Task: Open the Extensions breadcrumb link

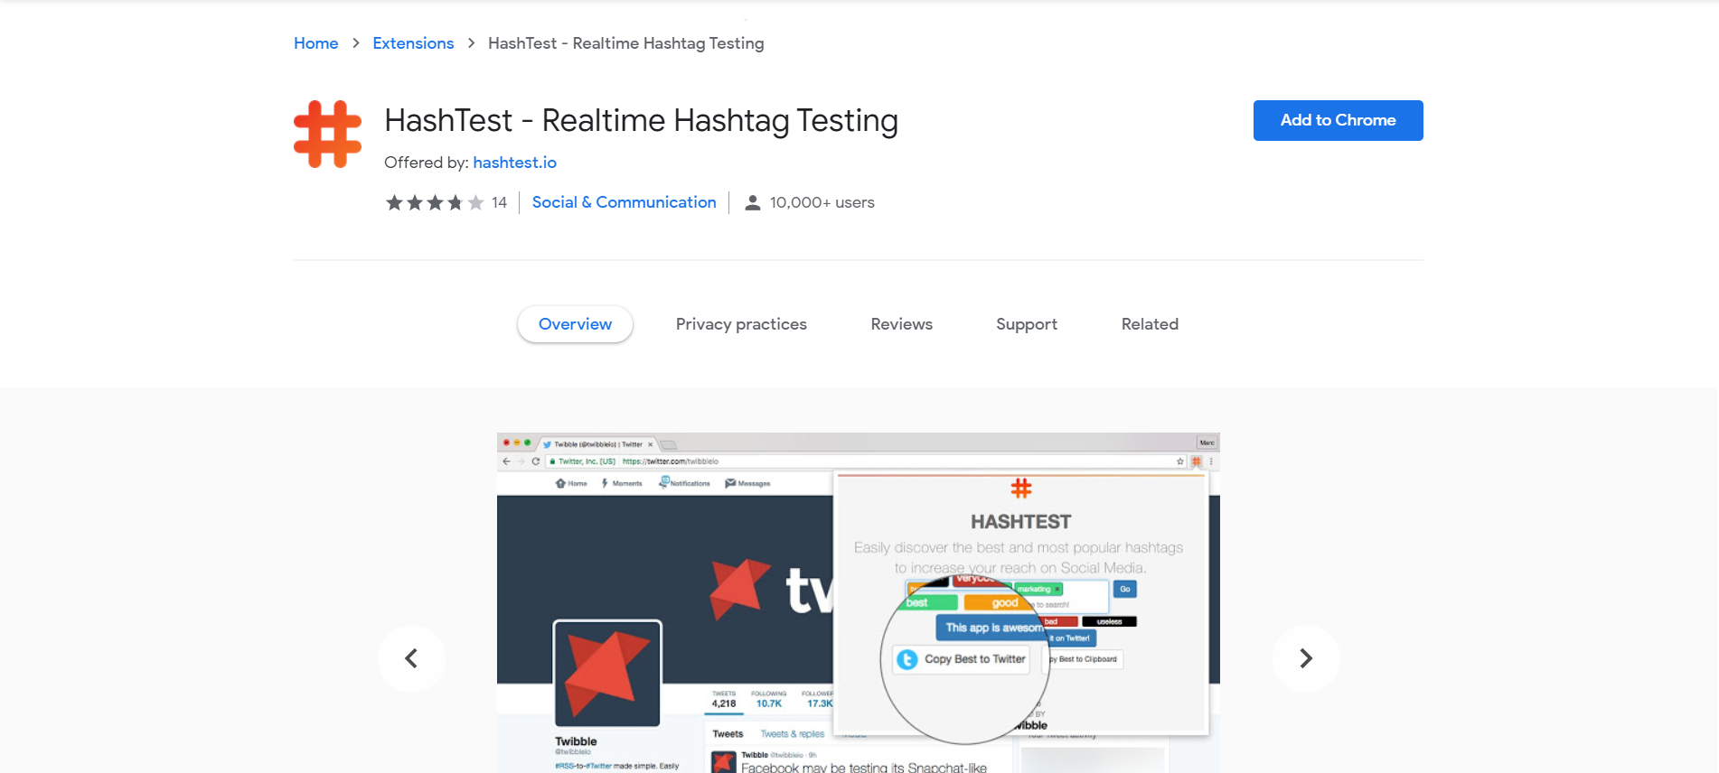Action: [413, 43]
